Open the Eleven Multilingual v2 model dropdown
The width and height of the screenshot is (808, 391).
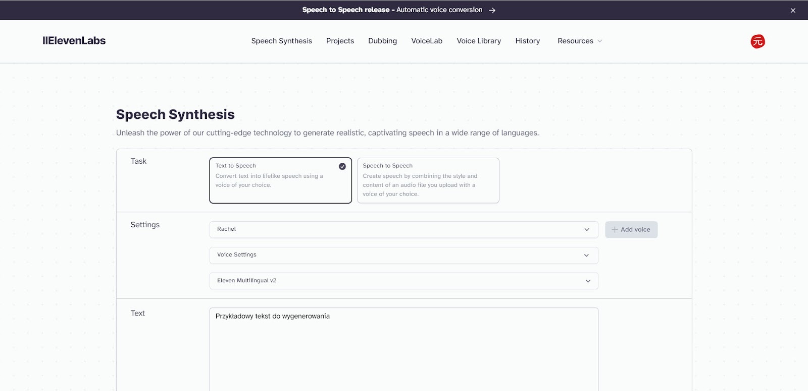coord(404,281)
